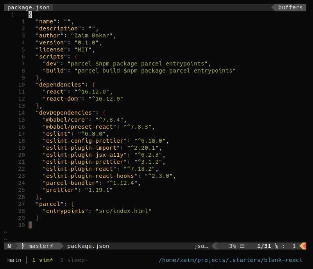Click the "react-dom" dependency key
Viewport: 313px width, 269px height.
pos(62,99)
